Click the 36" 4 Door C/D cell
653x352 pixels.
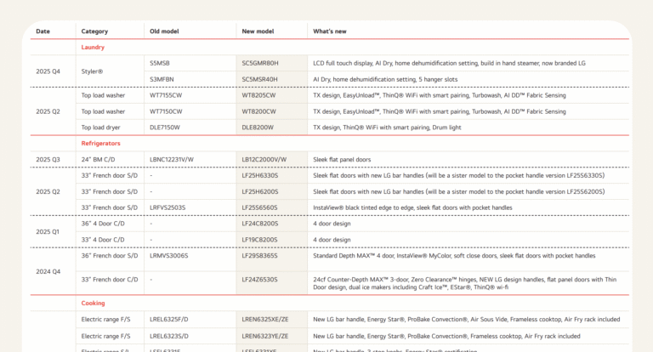point(103,224)
